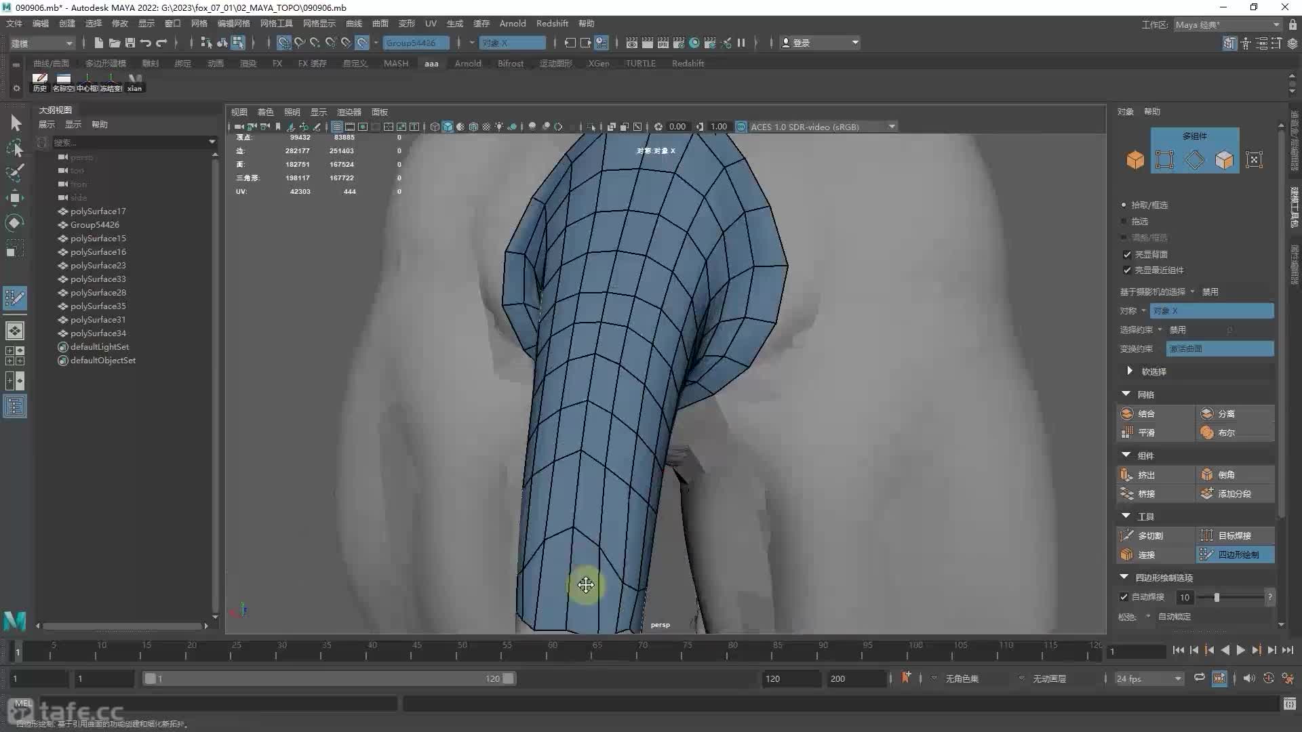
Task: Toggle playback loop button
Action: (x=1200, y=678)
